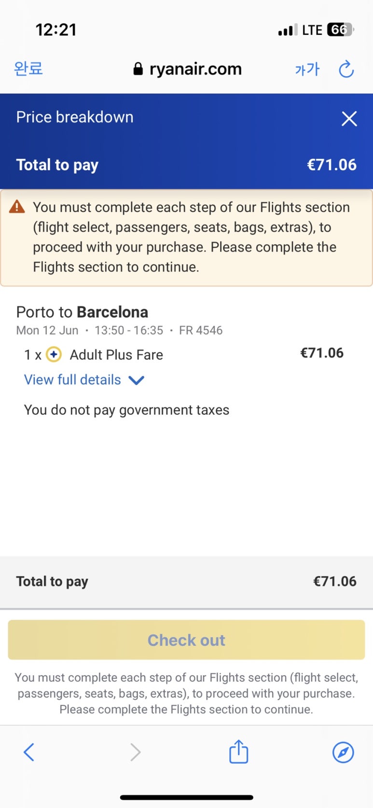Open in Safari compass icon
The image size is (373, 808).
tap(343, 752)
